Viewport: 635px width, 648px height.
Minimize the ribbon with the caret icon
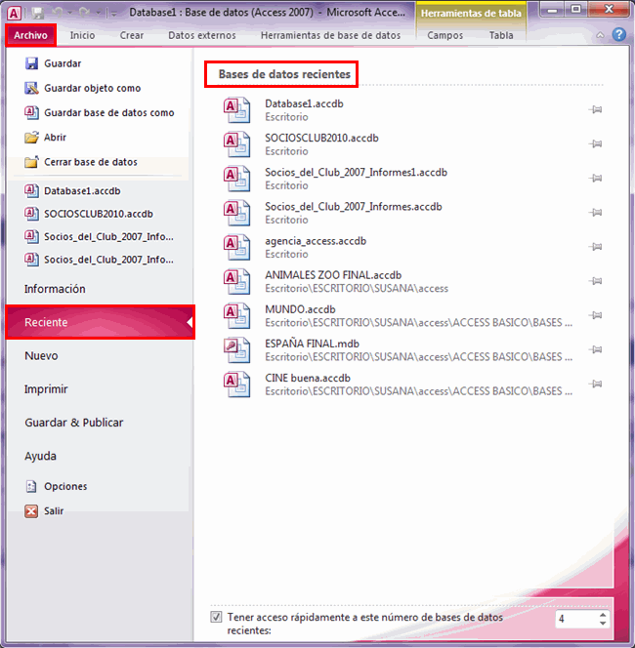point(600,35)
